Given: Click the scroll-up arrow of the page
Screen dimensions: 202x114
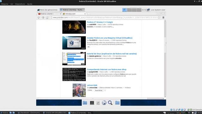Looking at the screenshot, I should 165,21.
